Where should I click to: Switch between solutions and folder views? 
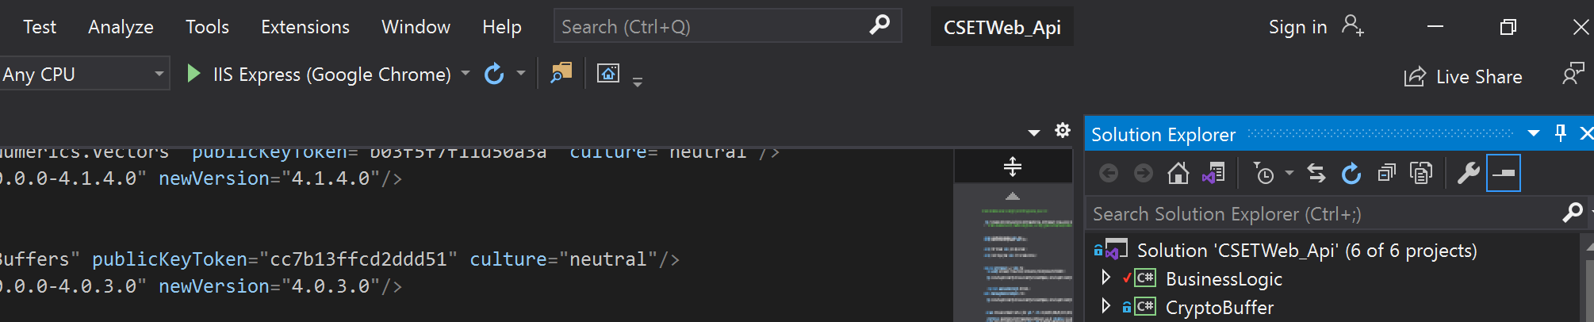click(x=1213, y=173)
